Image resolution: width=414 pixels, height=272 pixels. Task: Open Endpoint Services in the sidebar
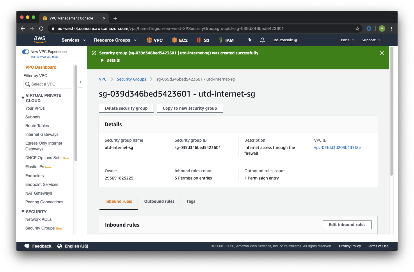[x=42, y=184]
